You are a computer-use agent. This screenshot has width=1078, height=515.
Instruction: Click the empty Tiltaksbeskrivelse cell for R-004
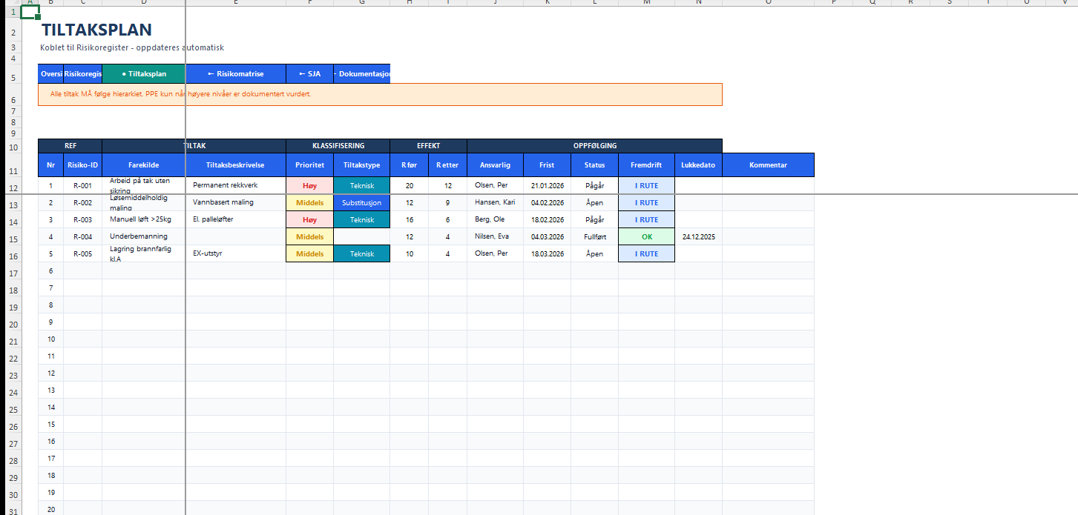pyautogui.click(x=235, y=236)
